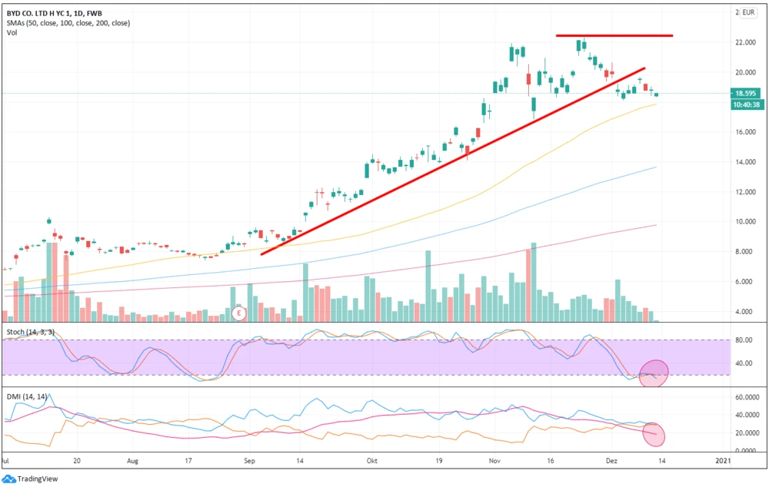
Task: Open the Stoch (14, 3, 3) legend
Action: tap(31, 331)
